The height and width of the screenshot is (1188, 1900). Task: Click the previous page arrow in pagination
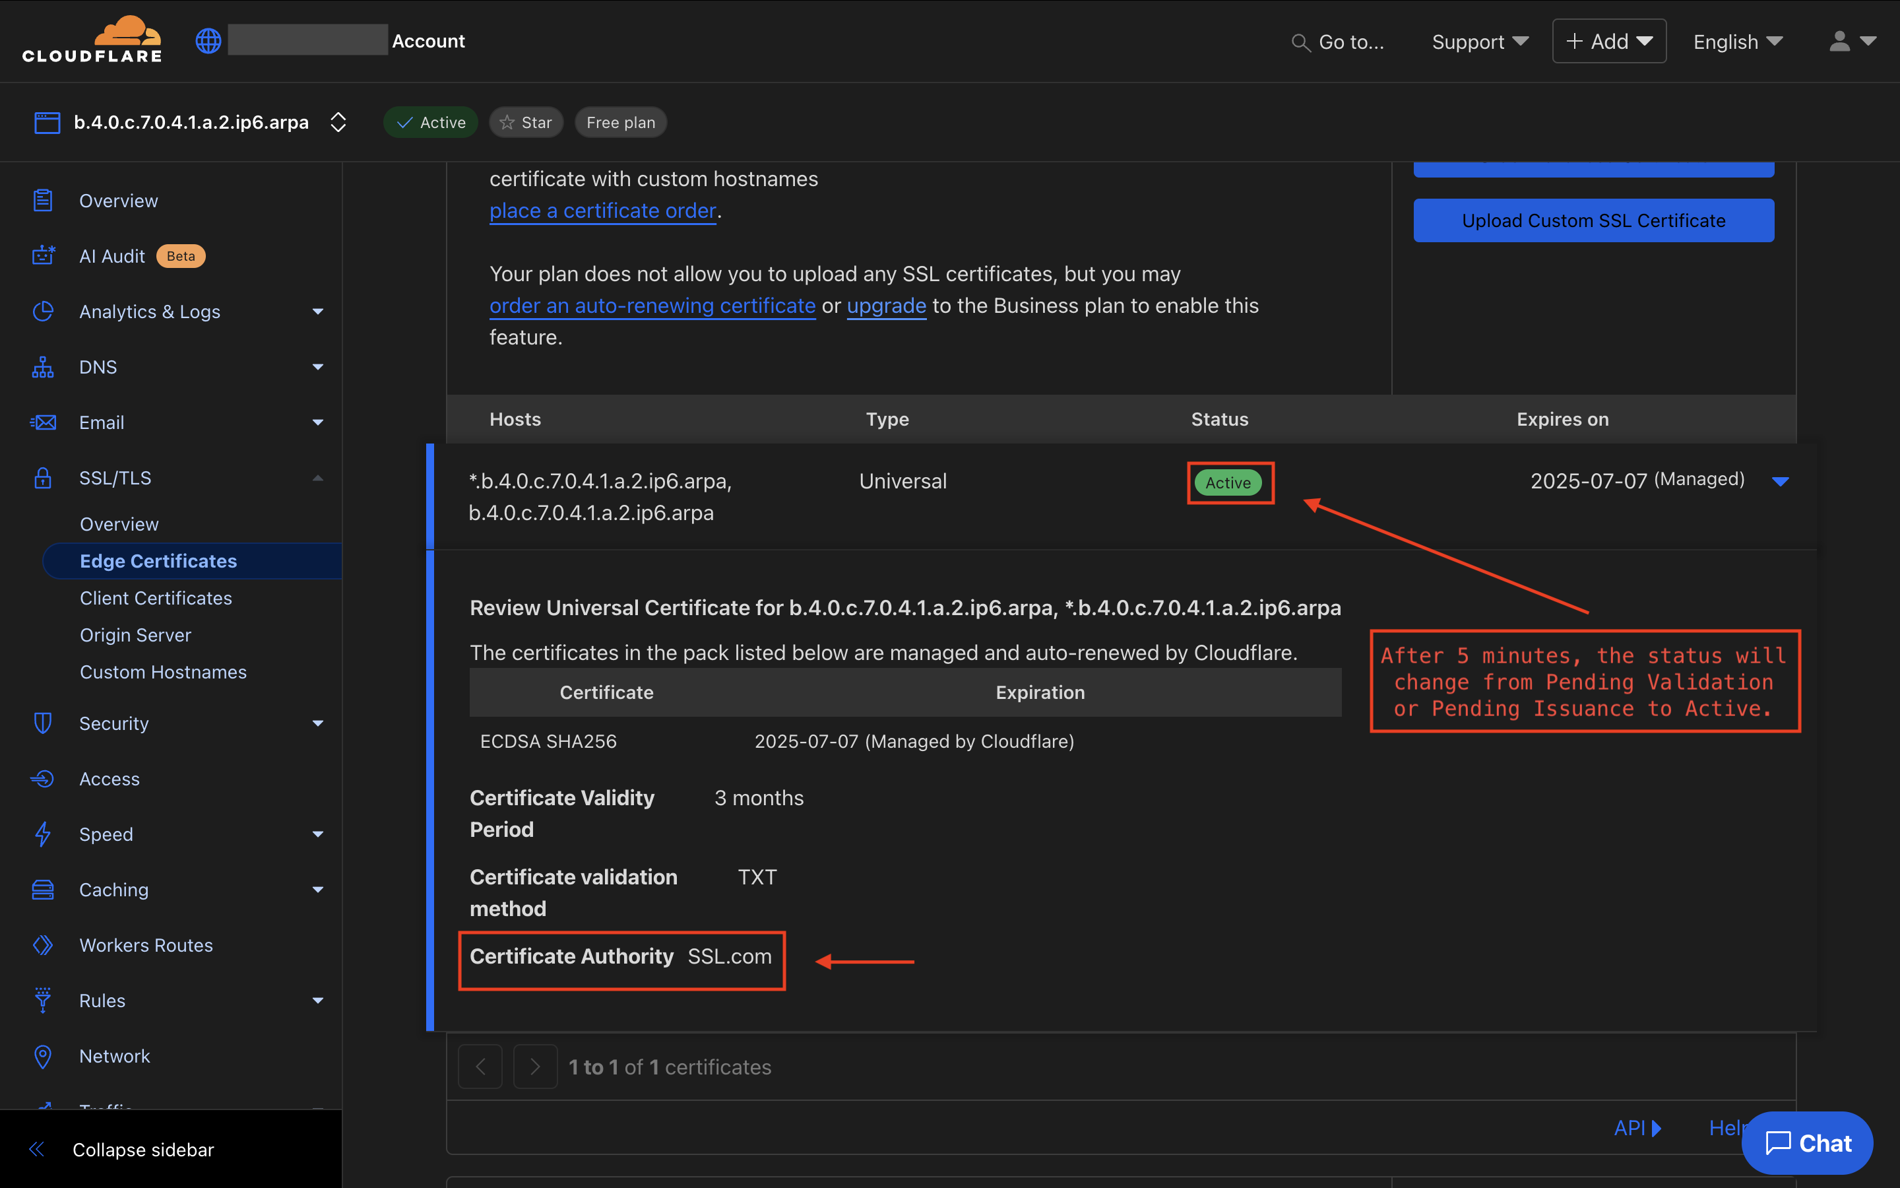click(x=480, y=1066)
